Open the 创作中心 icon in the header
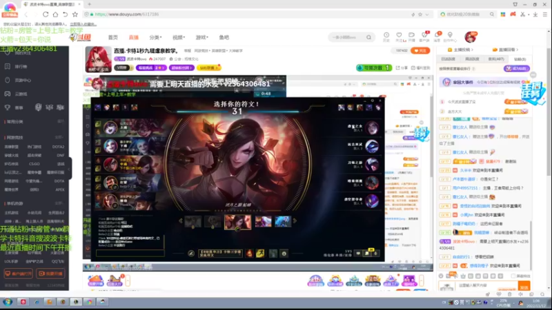 (450, 37)
